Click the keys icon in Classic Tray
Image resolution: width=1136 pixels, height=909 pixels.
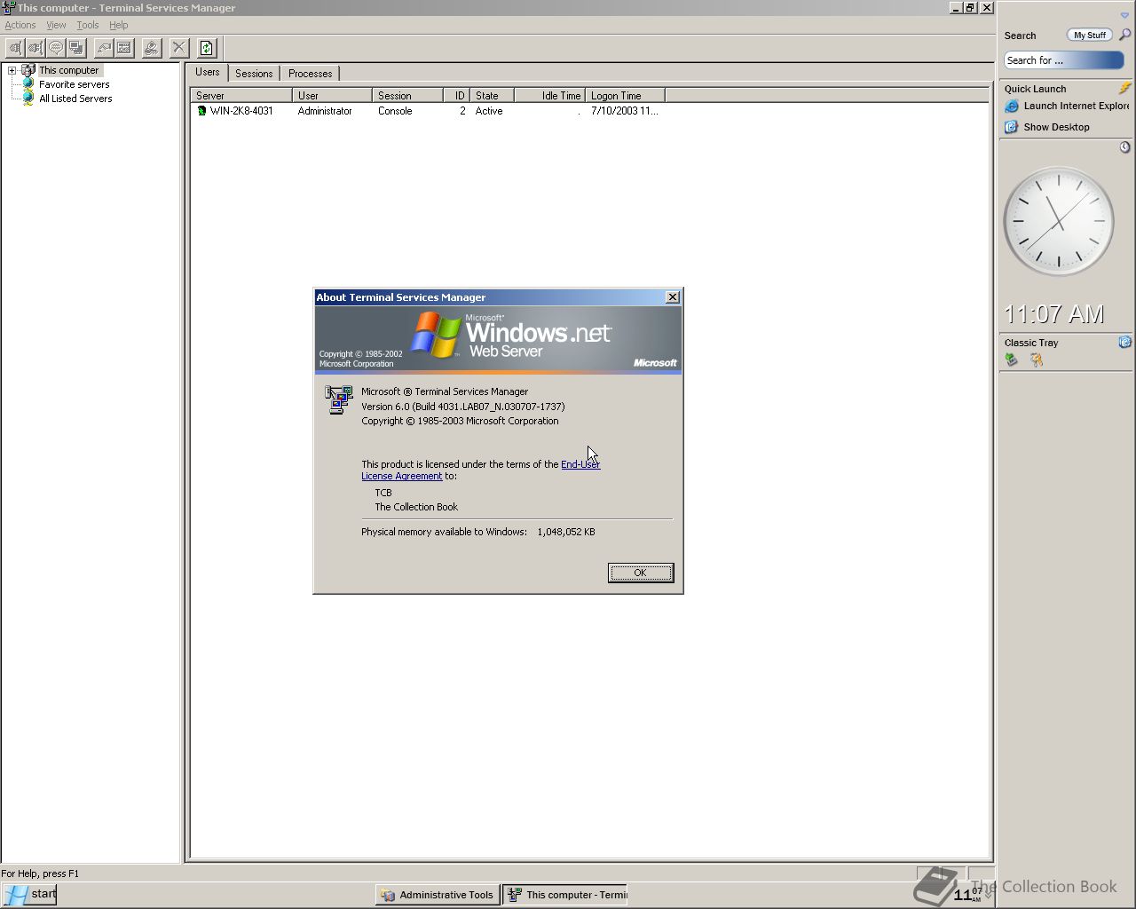(1036, 360)
